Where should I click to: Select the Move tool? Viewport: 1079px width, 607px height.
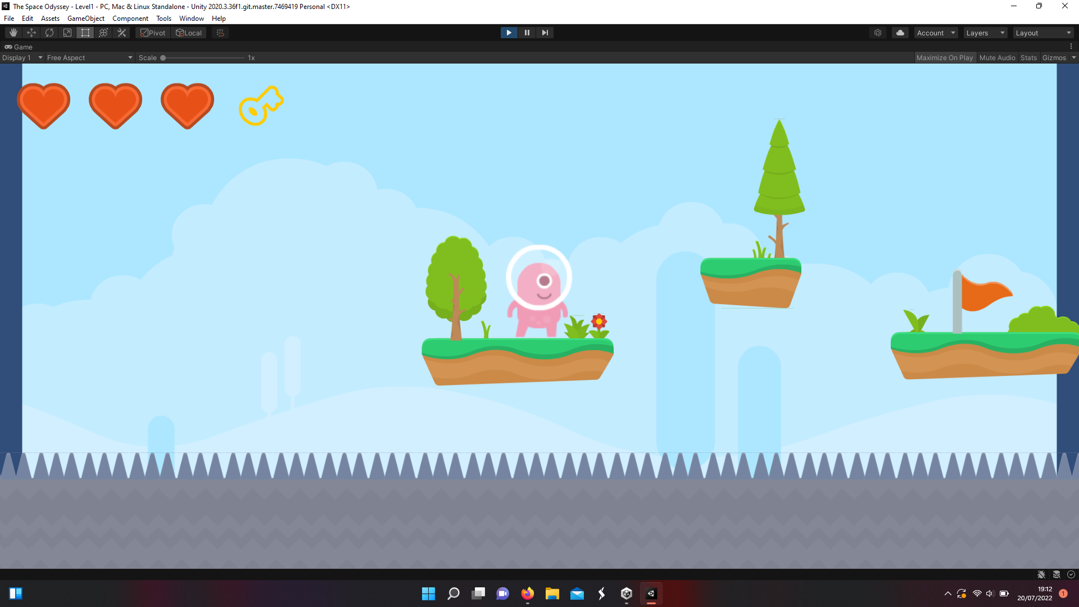[31, 33]
